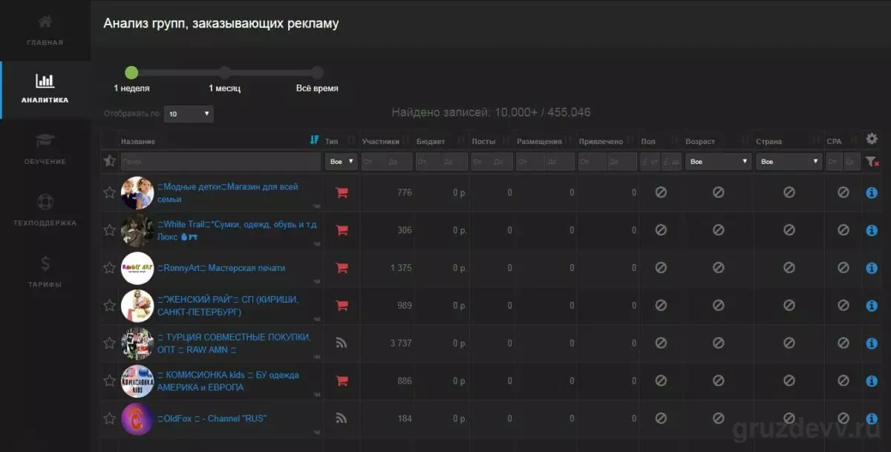Open the Тарифы pricing section
Image resolution: width=891 pixels, height=452 pixels.
45,272
